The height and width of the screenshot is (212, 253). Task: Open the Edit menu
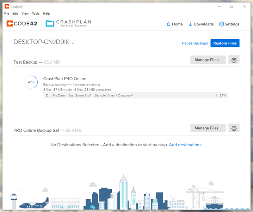click(x=15, y=13)
